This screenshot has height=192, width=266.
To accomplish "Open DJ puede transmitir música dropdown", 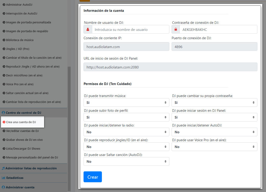I will click(127, 103).
